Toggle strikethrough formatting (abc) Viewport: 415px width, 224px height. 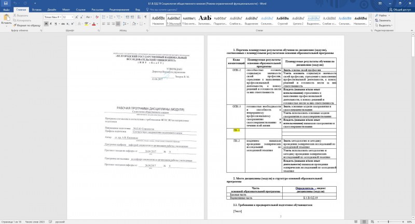pos(63,24)
